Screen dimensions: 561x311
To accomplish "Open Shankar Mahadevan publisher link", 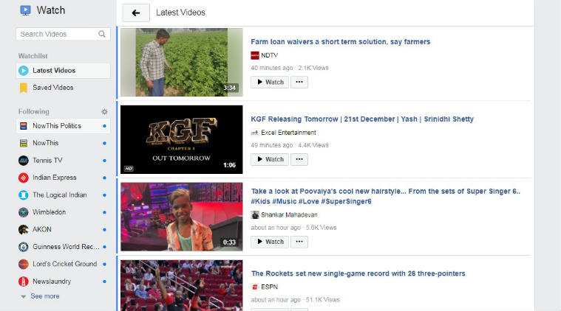I will tap(289, 214).
